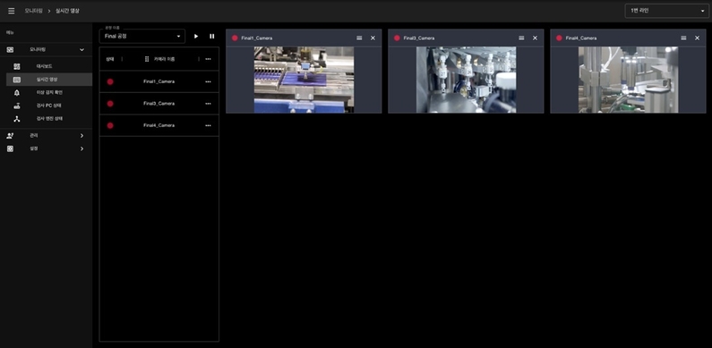
Task: Click the Final4_Camera panel title
Action: pyautogui.click(x=581, y=38)
